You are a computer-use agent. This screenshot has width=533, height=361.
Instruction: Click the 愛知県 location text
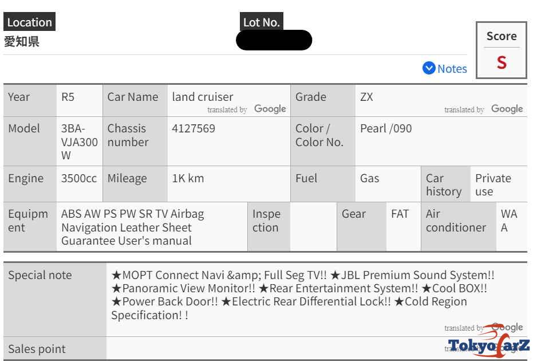click(x=22, y=41)
